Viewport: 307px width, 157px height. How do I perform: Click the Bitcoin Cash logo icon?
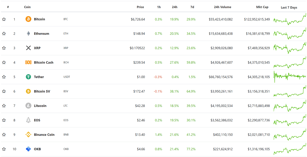[28, 62]
